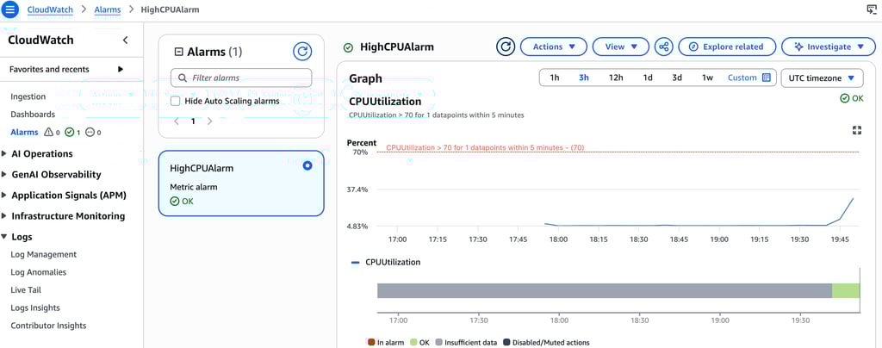Image resolution: width=882 pixels, height=348 pixels.
Task: Click the OK alarms count icon
Action: click(70, 132)
